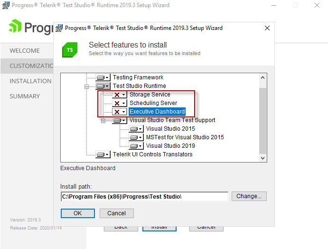Select Telerik UI Controls Translators item
Image resolution: width=328 pixels, height=249 pixels.
[x=152, y=154]
